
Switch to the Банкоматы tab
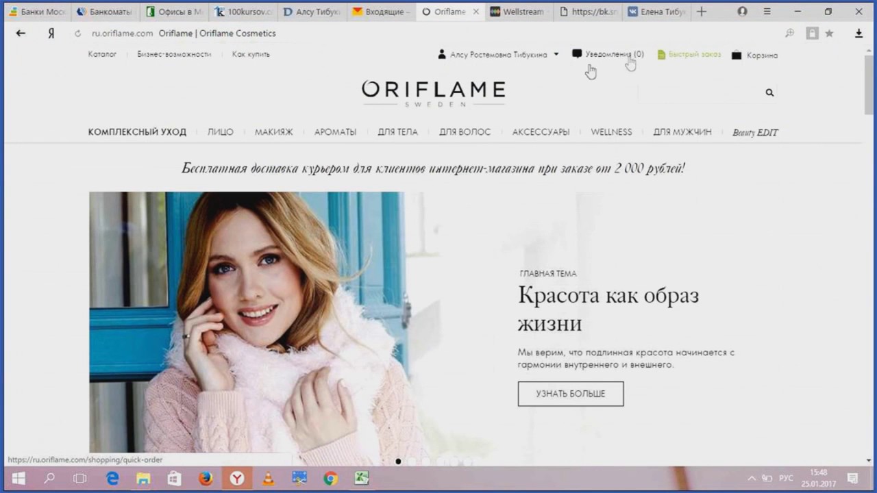point(106,12)
